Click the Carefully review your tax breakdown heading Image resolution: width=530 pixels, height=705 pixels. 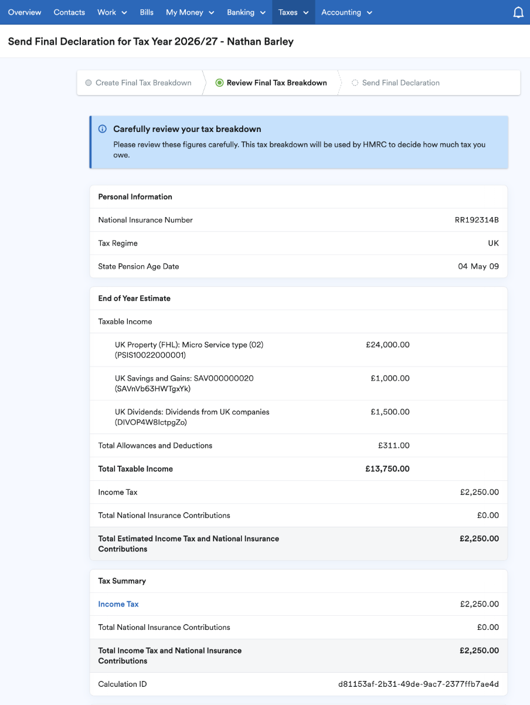click(x=187, y=129)
